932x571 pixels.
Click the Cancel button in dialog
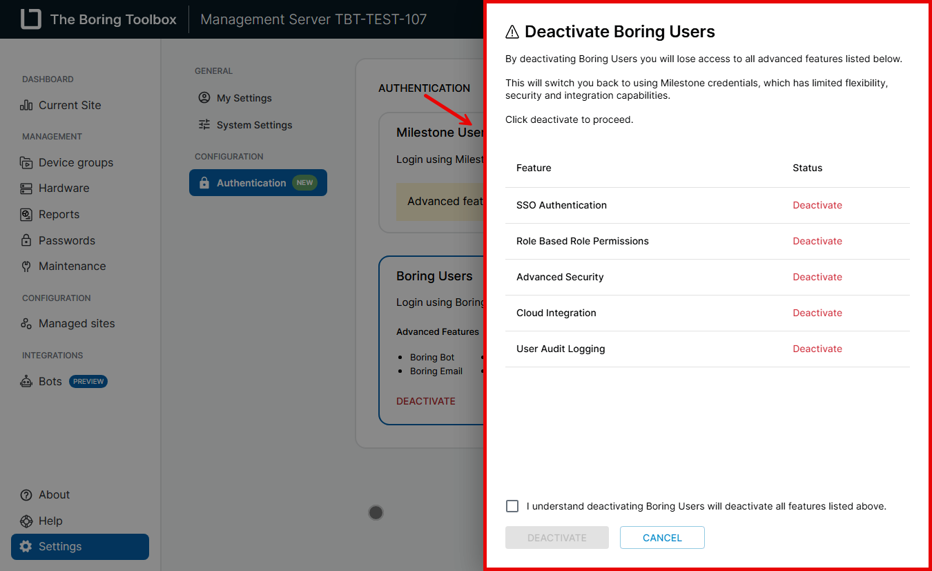[661, 538]
